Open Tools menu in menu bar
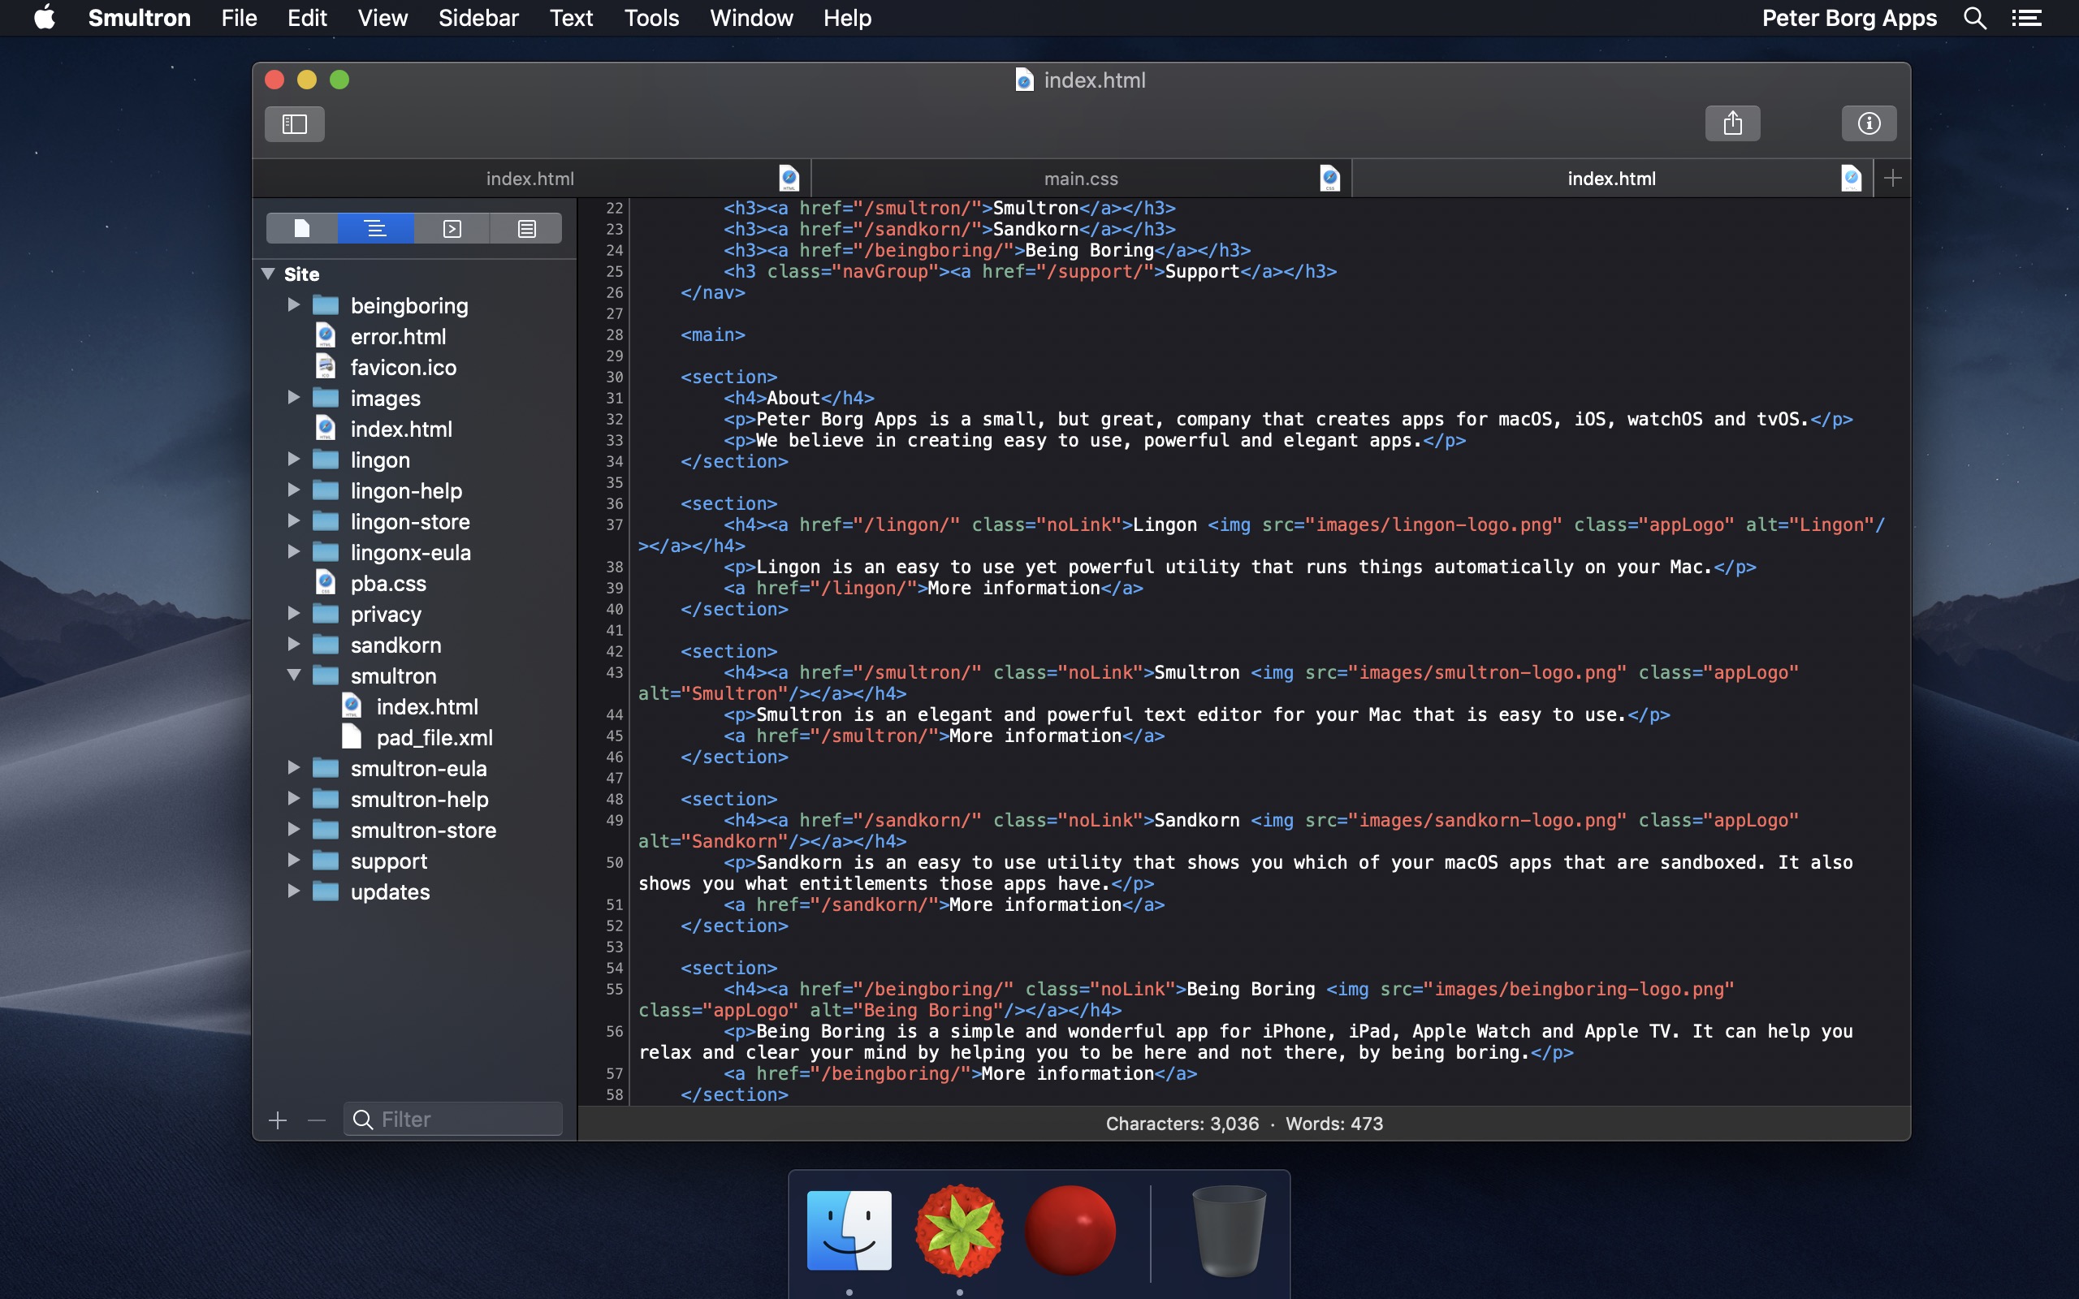The height and width of the screenshot is (1299, 2079). pos(653,16)
